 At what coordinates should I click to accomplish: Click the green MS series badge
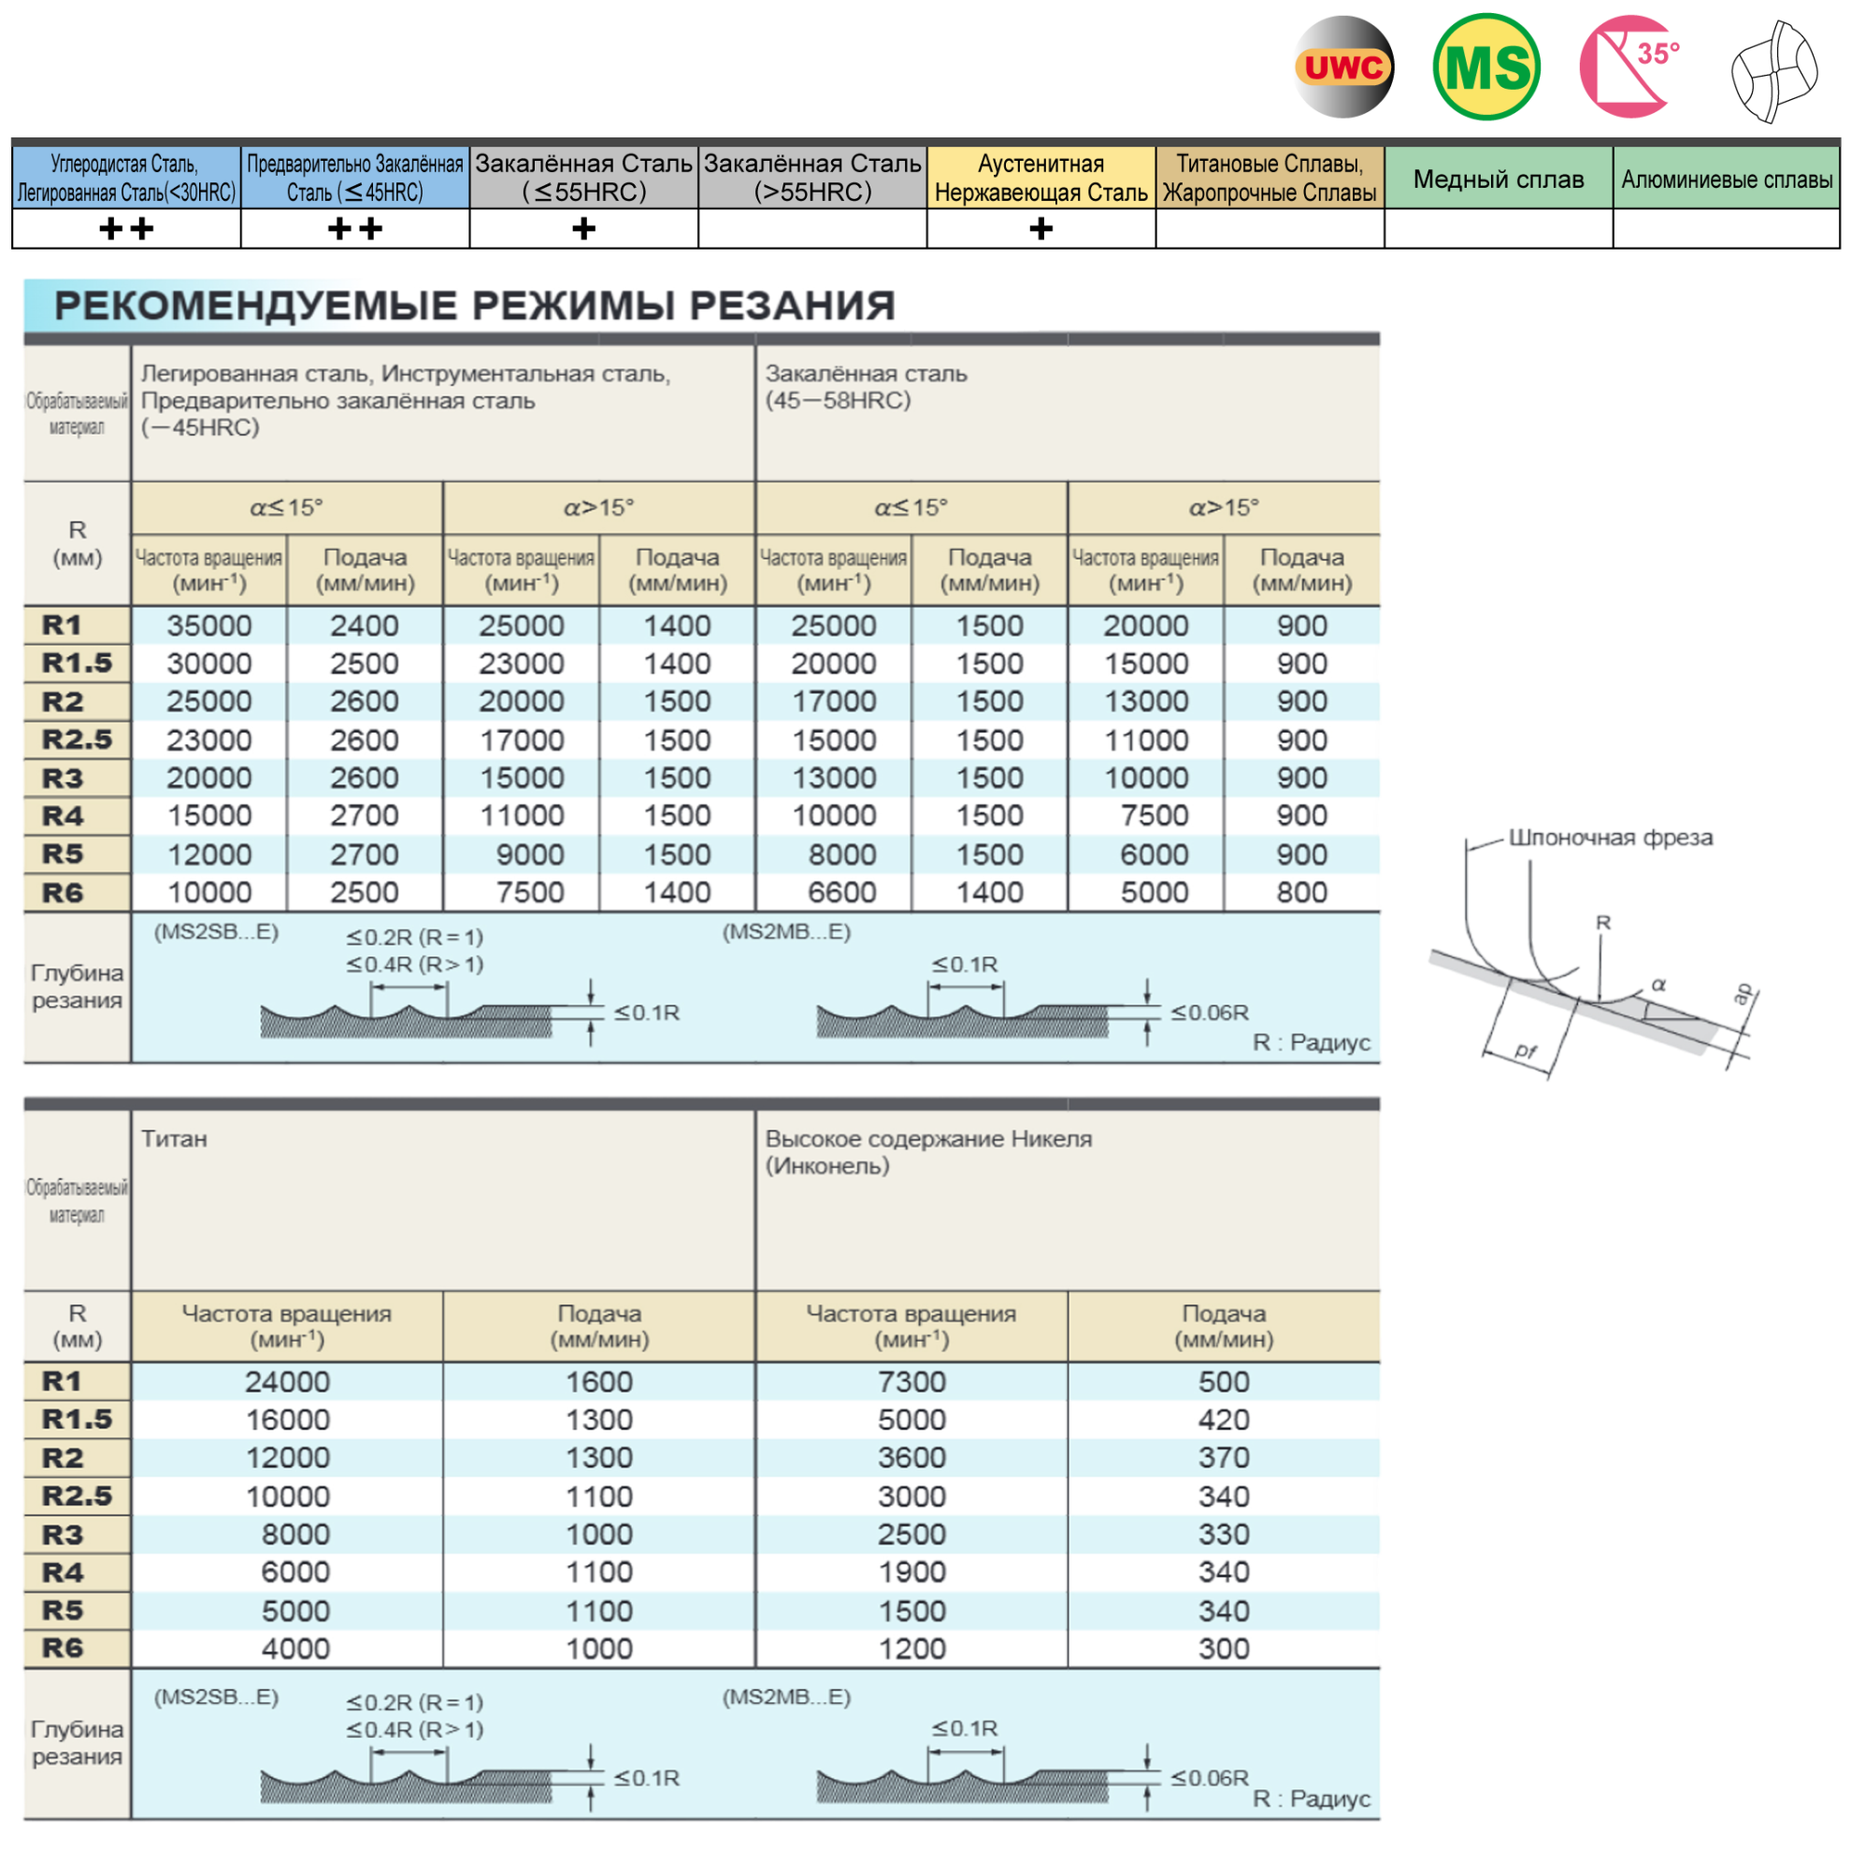[1486, 67]
